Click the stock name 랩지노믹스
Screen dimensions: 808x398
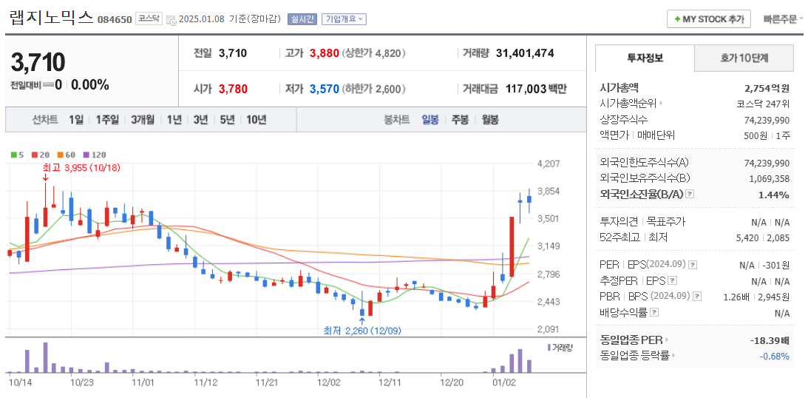coord(52,18)
